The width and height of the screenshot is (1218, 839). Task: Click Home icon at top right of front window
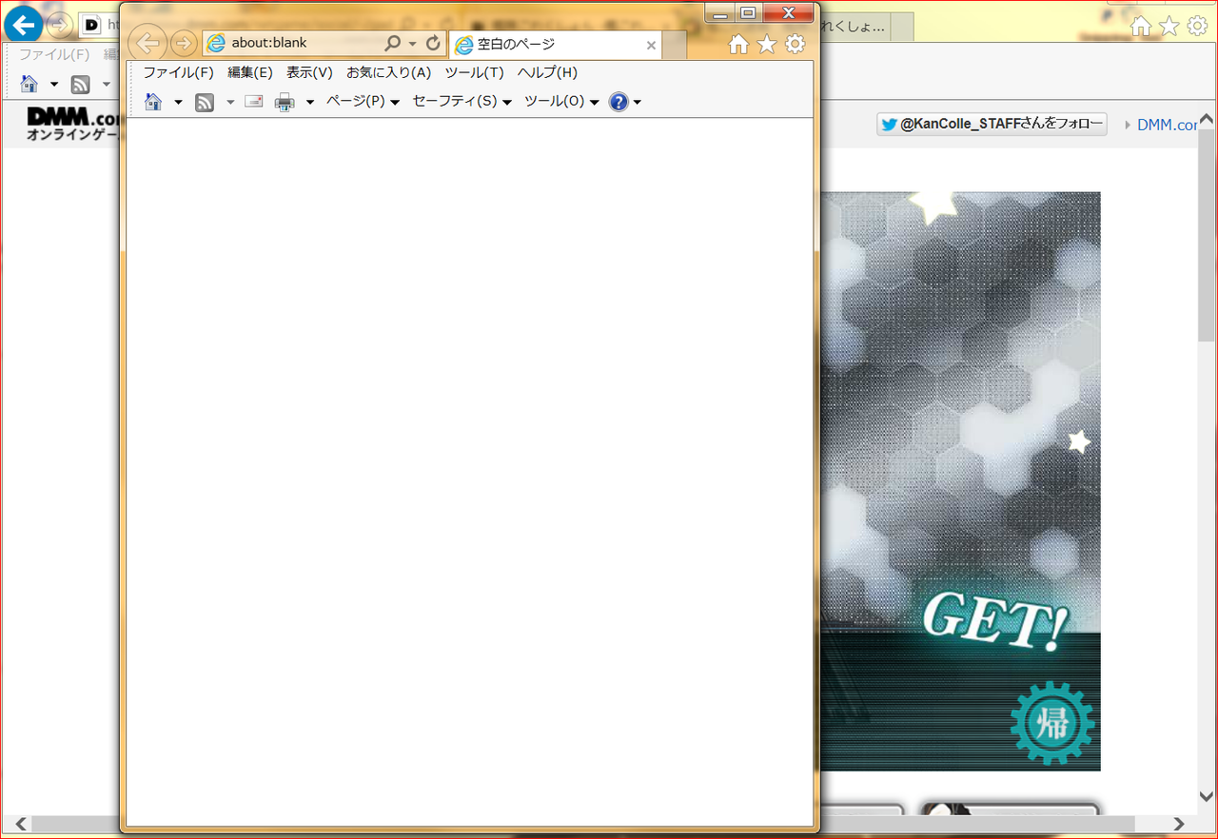pyautogui.click(x=738, y=44)
